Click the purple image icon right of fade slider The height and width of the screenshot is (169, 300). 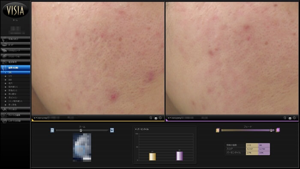278,130
